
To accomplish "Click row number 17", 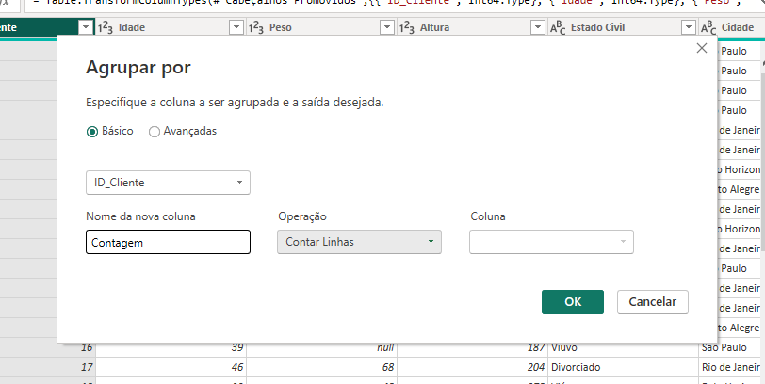I will tap(87, 367).
